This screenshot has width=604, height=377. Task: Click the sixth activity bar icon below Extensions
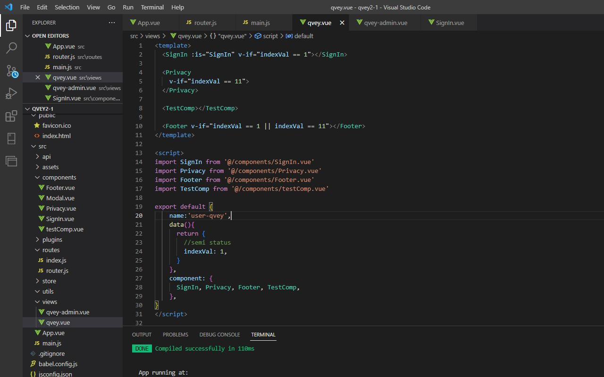coord(11,139)
